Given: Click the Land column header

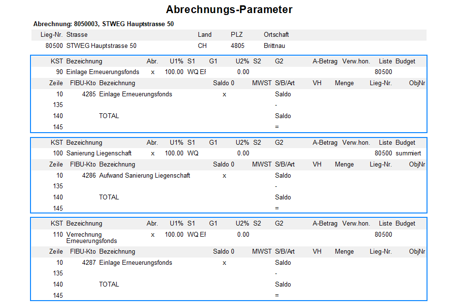Looking at the screenshot, I should click(204, 35).
